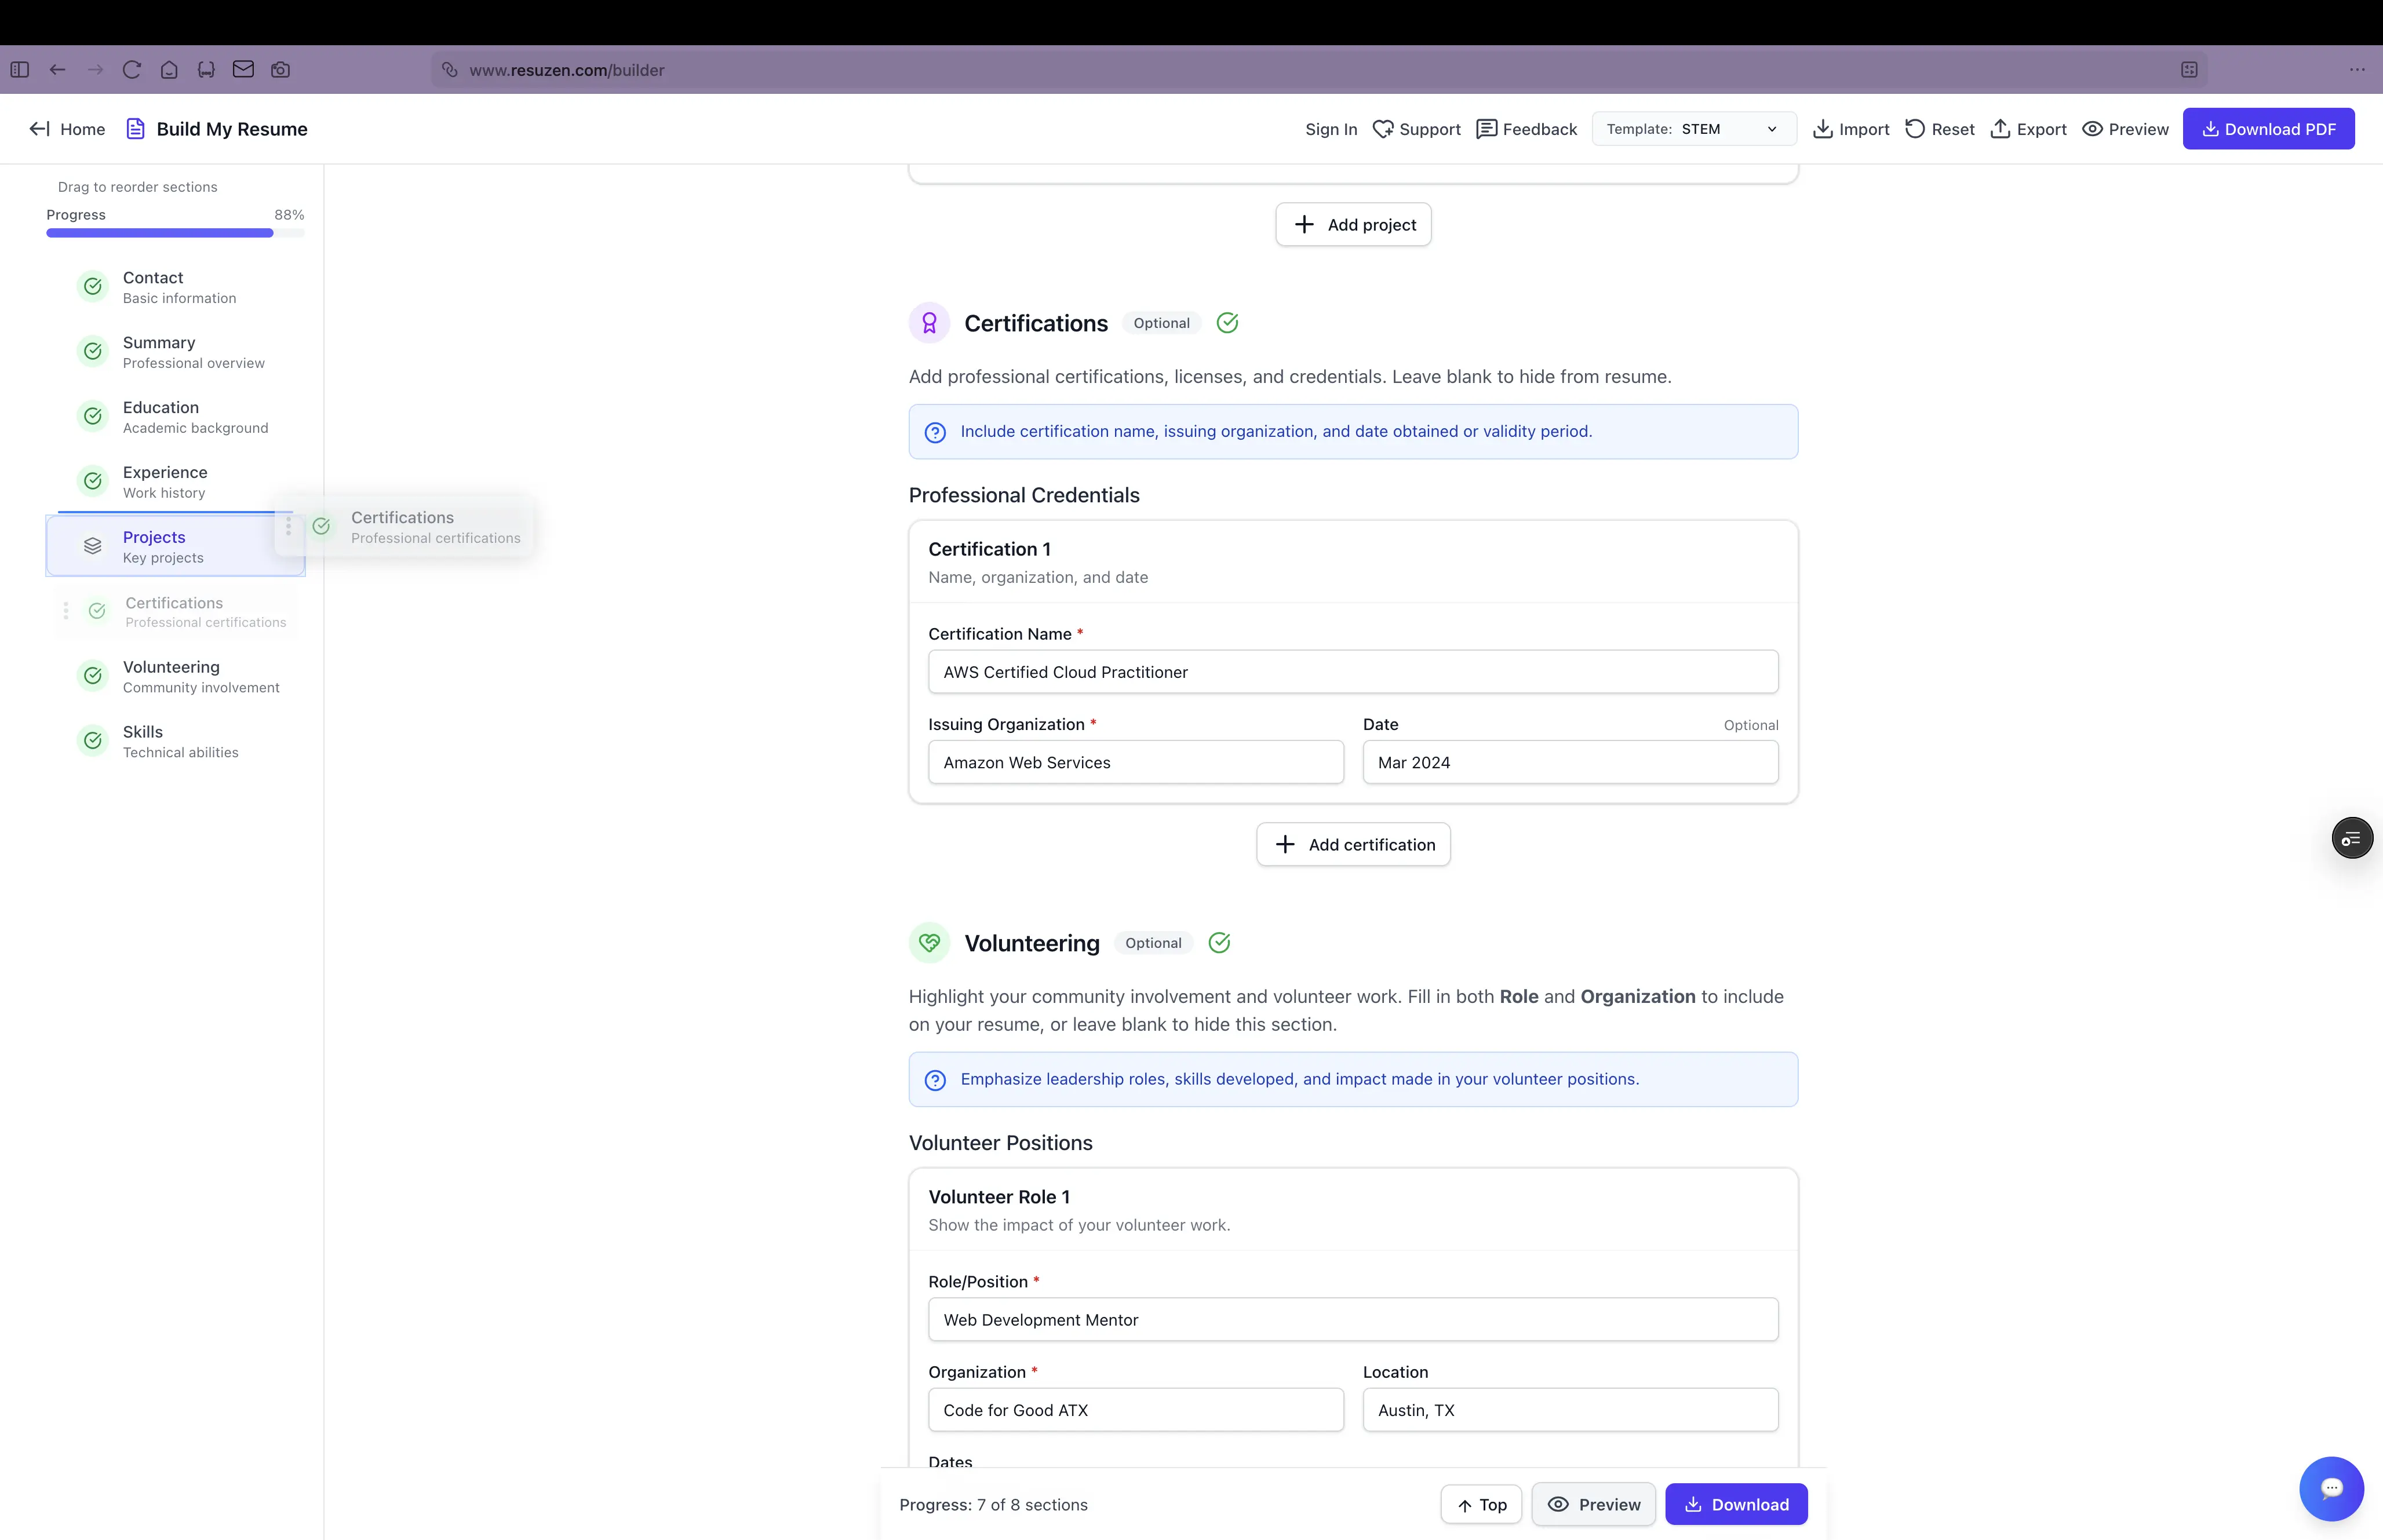Click the Add project button

coord(1353,224)
